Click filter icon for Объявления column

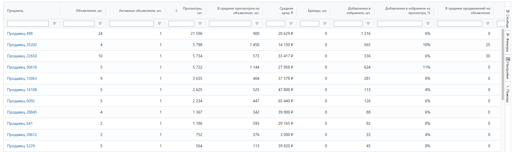pos(100,24)
